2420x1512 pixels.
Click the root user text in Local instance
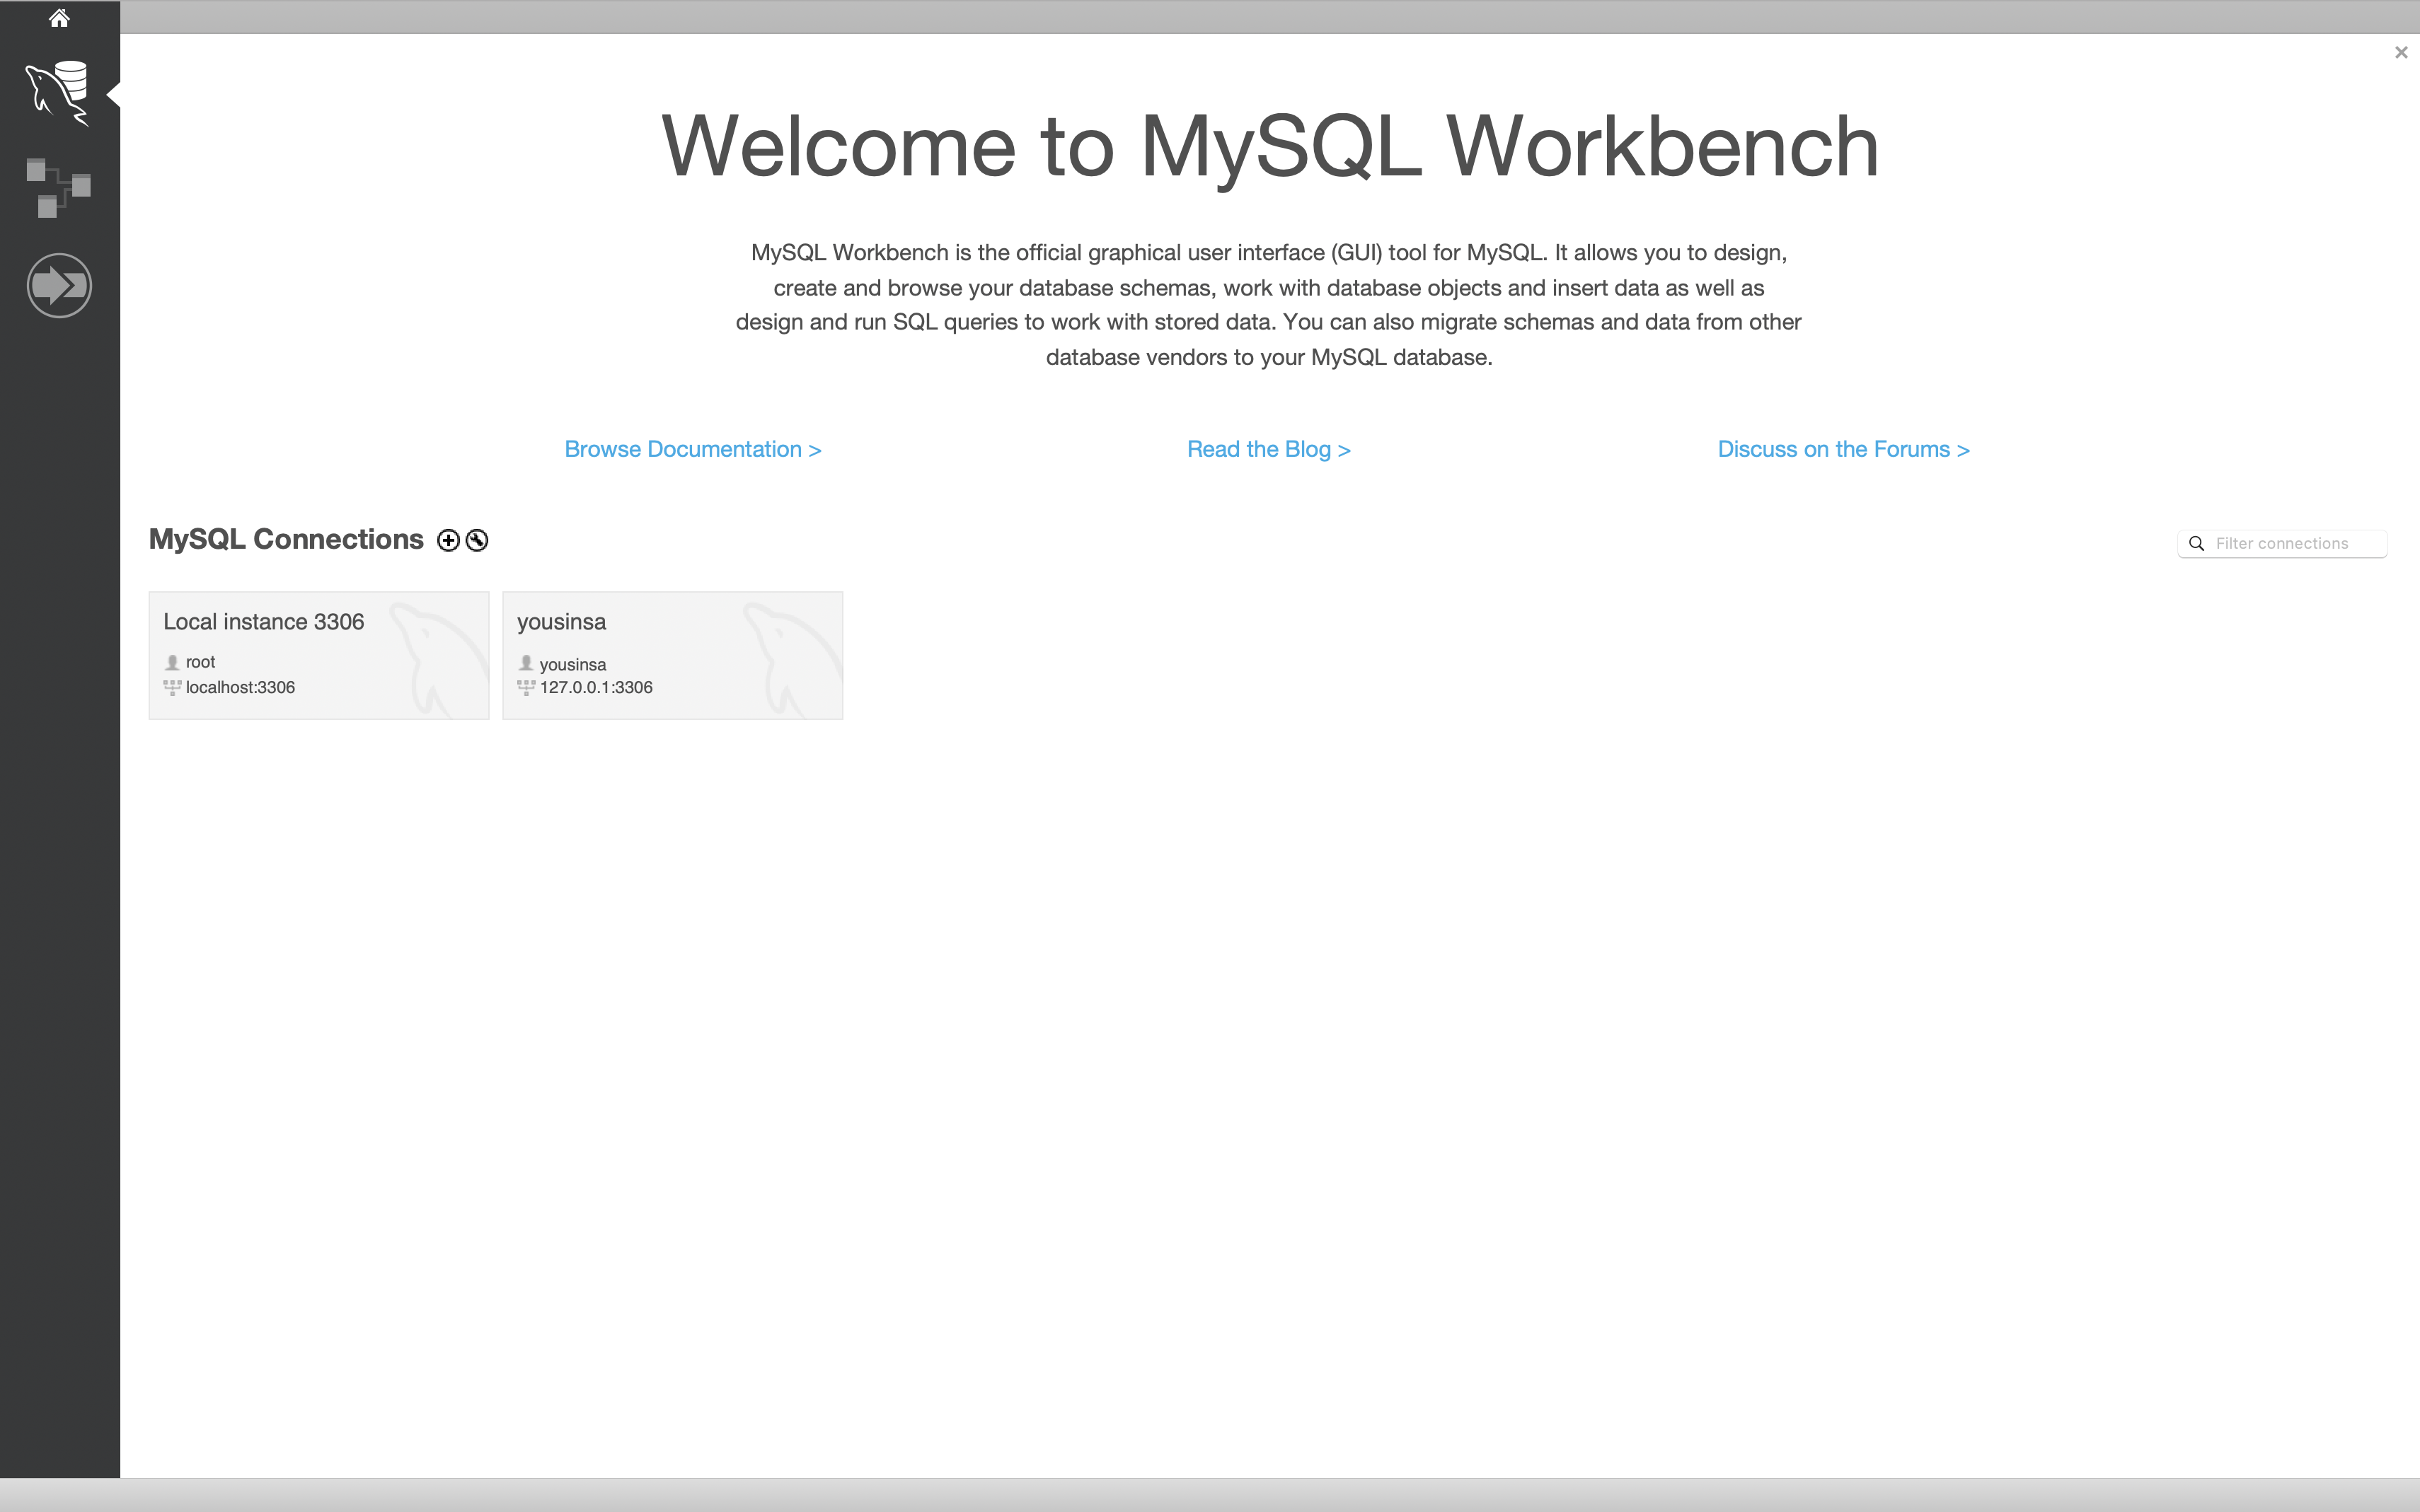(200, 662)
